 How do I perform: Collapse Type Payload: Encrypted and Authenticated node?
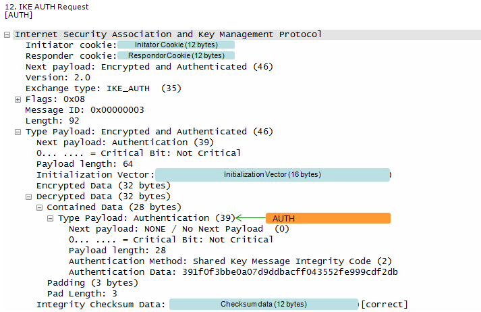[18, 132]
